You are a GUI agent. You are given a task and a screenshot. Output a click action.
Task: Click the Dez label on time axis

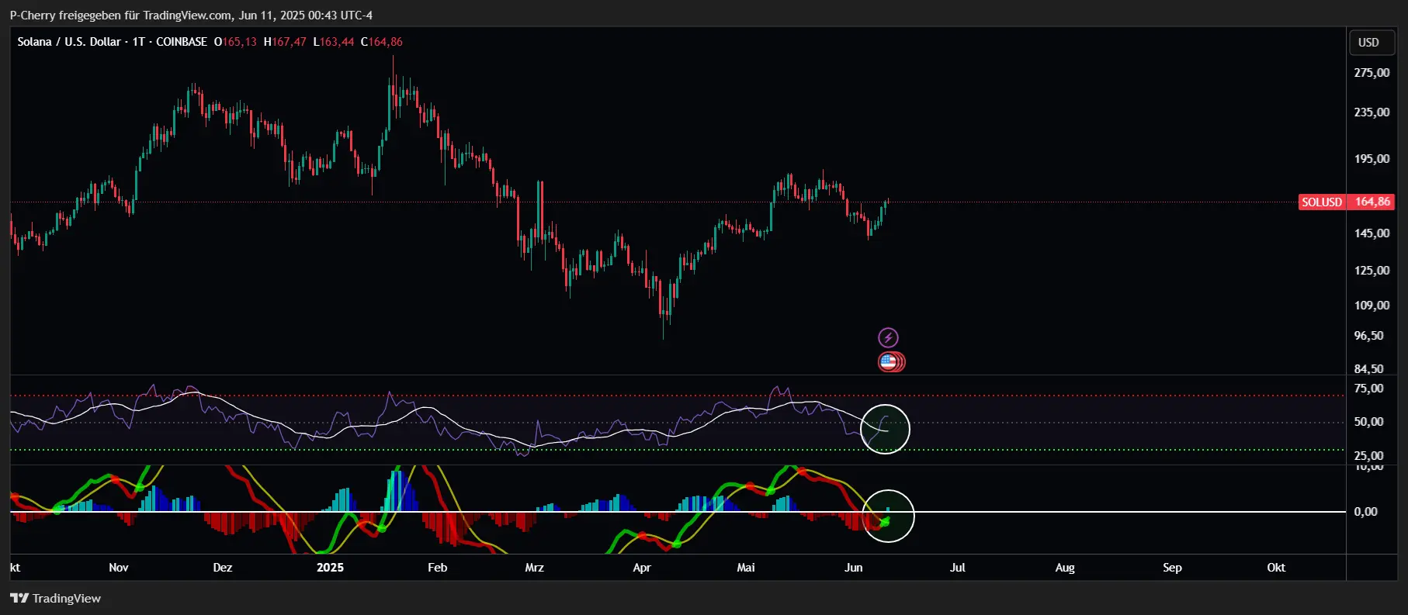click(x=223, y=568)
